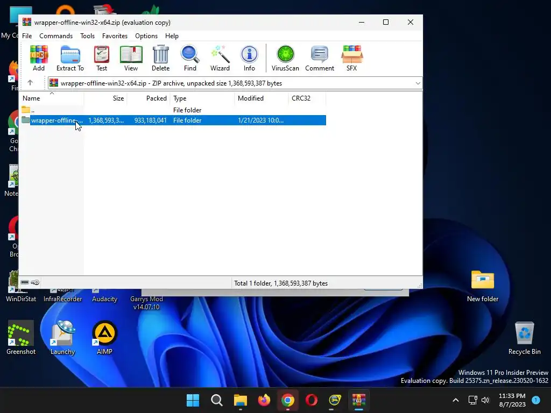Open the notification badge in tray
Viewport: 551px width, 413px height.
536,400
